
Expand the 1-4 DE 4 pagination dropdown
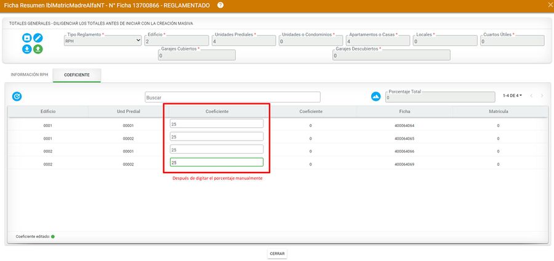pos(513,96)
